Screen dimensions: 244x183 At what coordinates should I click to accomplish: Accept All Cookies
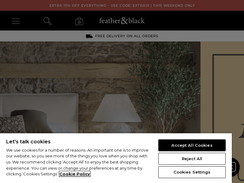click(192, 145)
